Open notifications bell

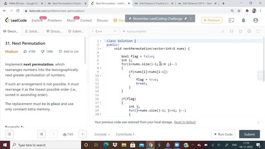243,20
